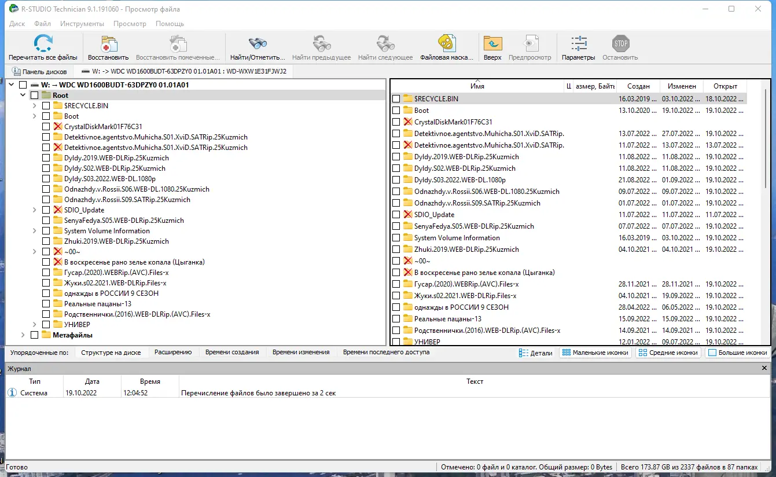Expand System Volume Information in tree

pyautogui.click(x=35, y=231)
